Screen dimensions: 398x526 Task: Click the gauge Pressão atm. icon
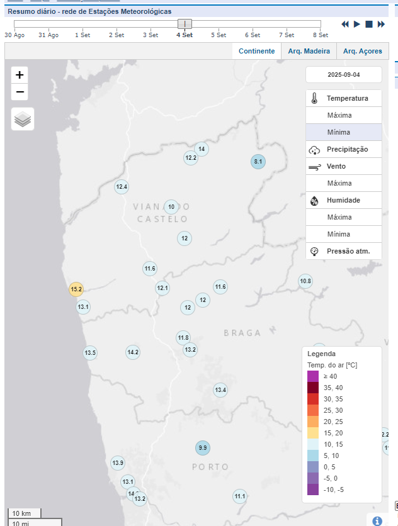pyautogui.click(x=314, y=251)
